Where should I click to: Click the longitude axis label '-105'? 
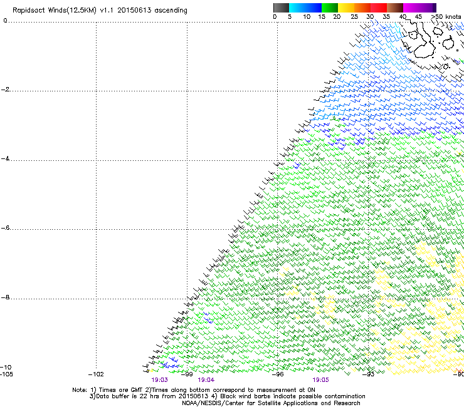click(6, 374)
